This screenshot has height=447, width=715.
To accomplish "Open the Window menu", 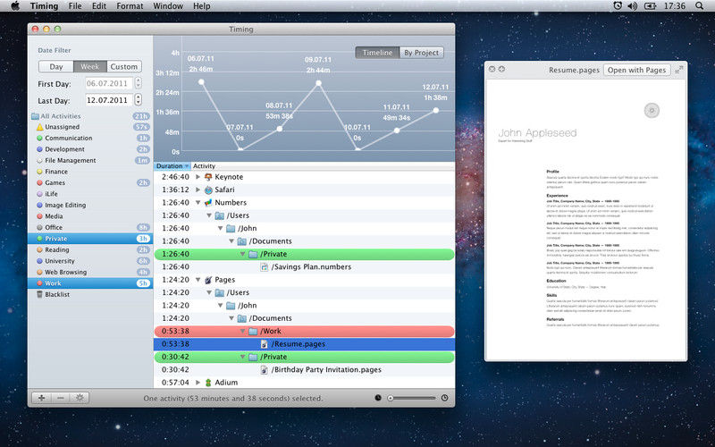I will [168, 6].
